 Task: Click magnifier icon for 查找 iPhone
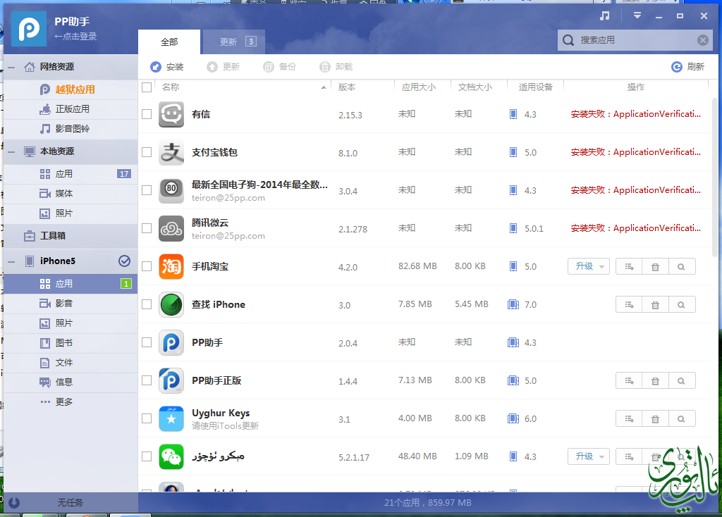(x=682, y=304)
